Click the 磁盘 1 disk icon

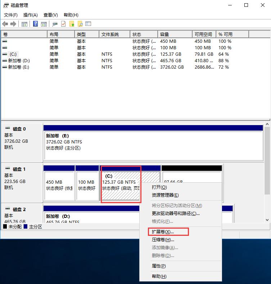[8, 168]
